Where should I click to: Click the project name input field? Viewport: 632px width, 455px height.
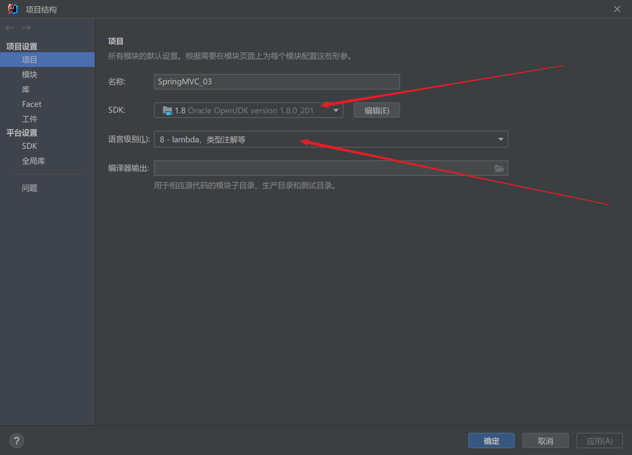click(x=276, y=82)
